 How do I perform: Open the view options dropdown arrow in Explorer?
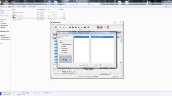pos(166,7)
